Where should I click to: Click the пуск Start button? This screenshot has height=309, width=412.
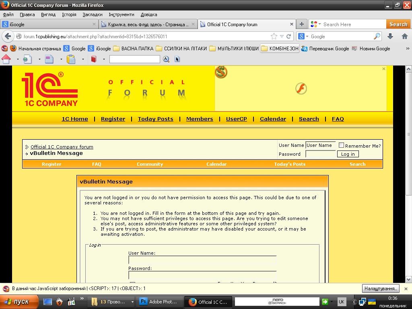[x=19, y=302]
